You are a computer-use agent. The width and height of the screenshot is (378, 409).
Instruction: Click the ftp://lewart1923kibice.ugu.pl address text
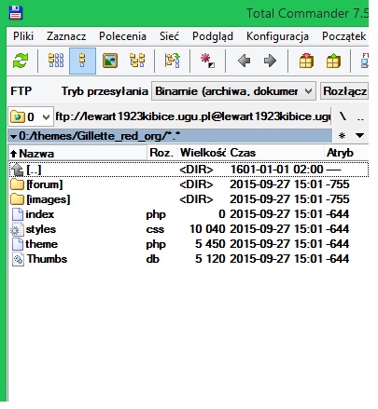192,116
